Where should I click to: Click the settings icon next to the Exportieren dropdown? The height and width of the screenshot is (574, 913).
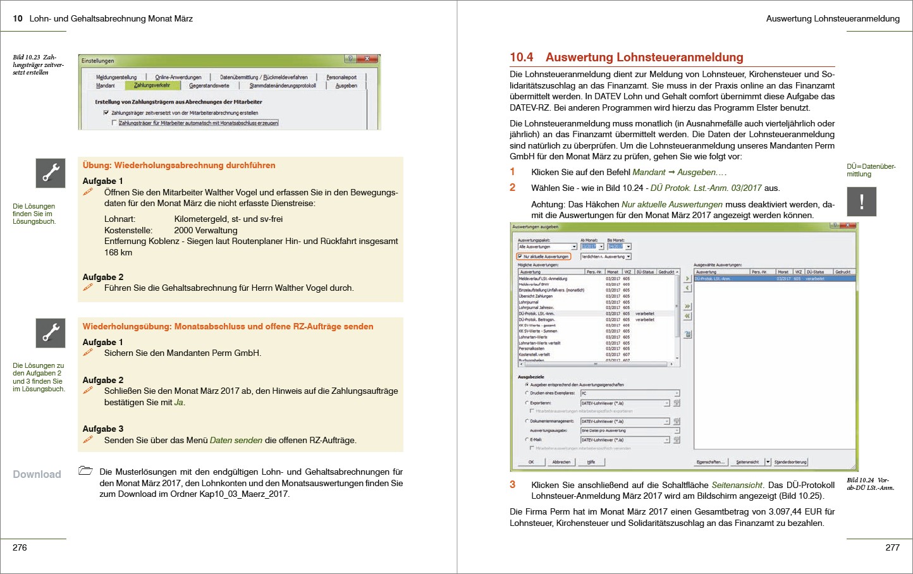[x=677, y=403]
